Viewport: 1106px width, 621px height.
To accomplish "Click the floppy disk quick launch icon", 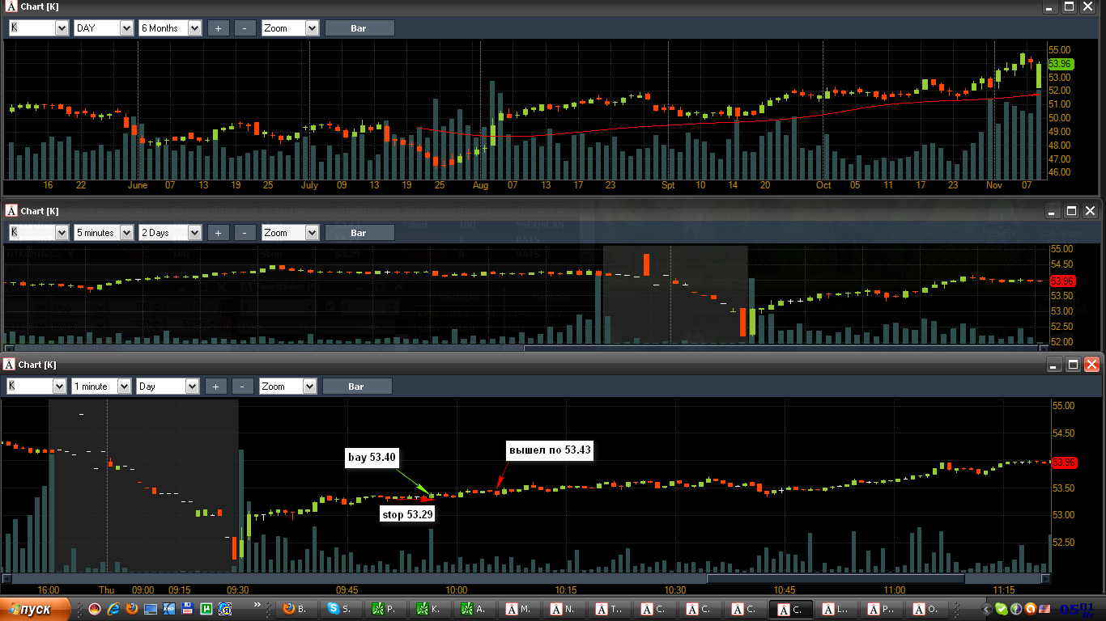I will [x=188, y=609].
